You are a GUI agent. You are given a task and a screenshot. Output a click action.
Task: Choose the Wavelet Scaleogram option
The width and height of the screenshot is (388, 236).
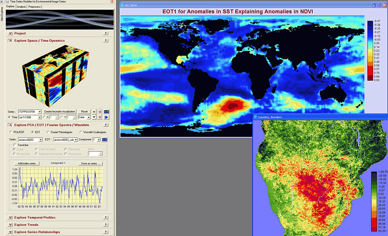pyautogui.click(x=80, y=132)
